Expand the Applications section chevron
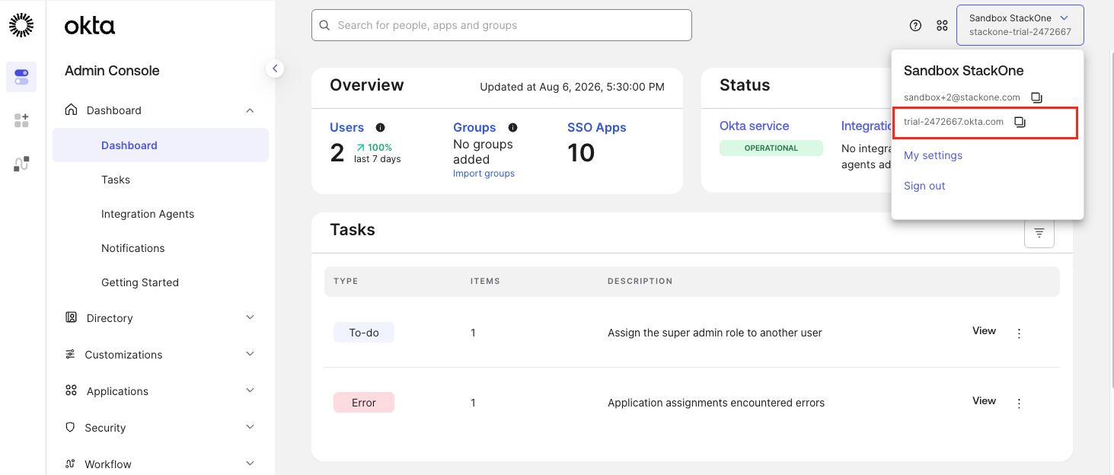 [x=250, y=391]
